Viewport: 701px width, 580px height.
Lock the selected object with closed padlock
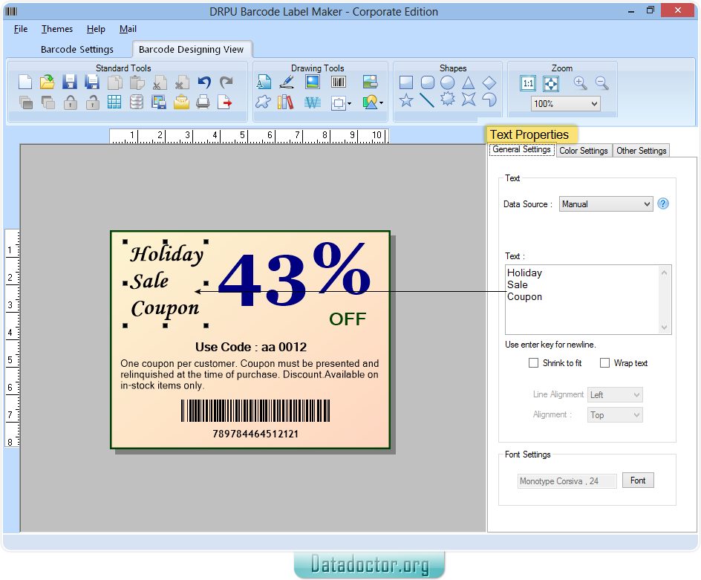click(71, 102)
